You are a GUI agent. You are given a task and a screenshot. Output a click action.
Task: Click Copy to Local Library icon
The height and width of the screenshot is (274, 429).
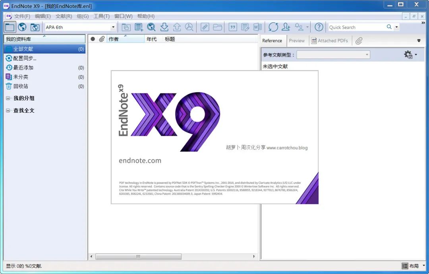click(x=126, y=27)
